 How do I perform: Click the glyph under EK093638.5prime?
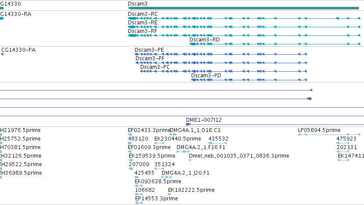[138, 186]
